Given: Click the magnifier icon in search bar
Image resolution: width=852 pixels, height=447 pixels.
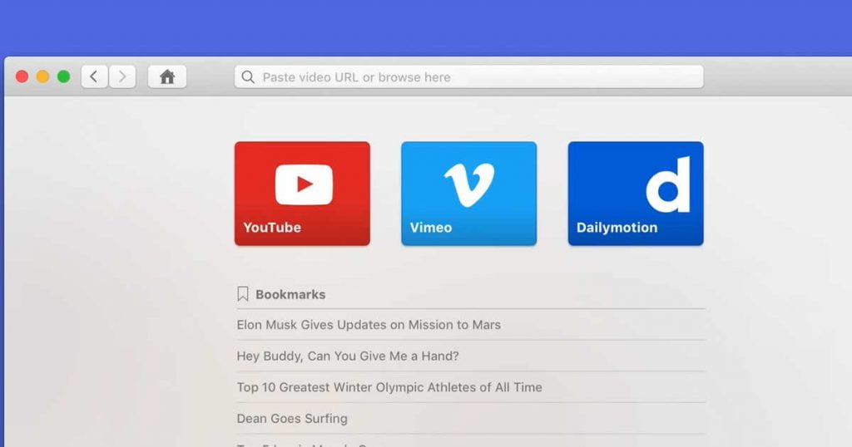Looking at the screenshot, I should [x=248, y=77].
